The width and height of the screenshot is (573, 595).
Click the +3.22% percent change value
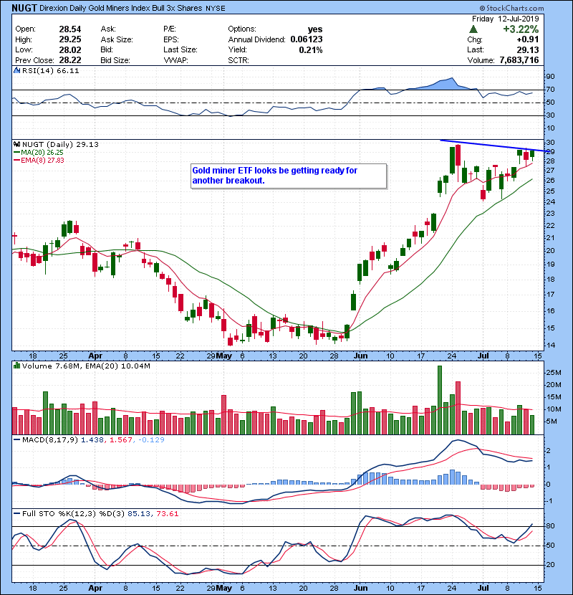[521, 29]
